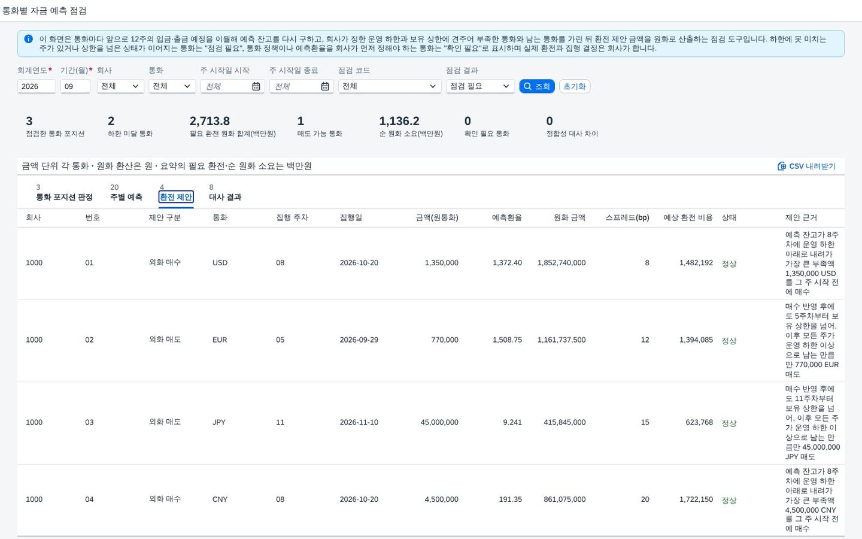Click the 집행 주차 column header
Screen dimensions: 862x539
coord(292,217)
